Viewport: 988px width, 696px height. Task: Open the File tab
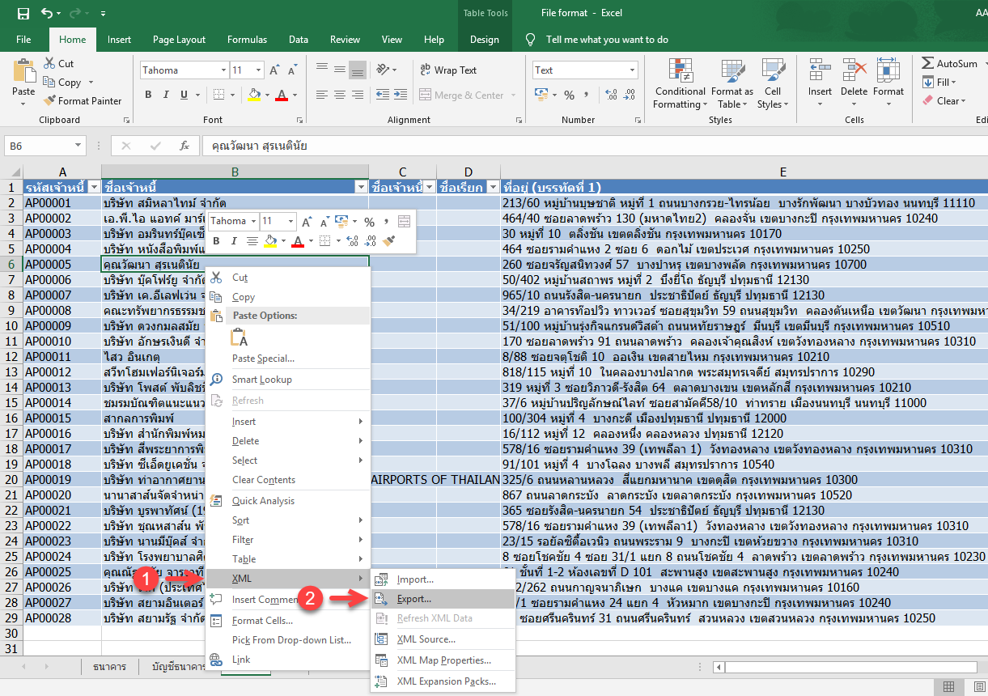click(x=23, y=40)
